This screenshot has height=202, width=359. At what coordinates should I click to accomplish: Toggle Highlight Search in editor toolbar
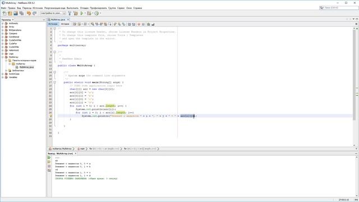tap(105, 24)
